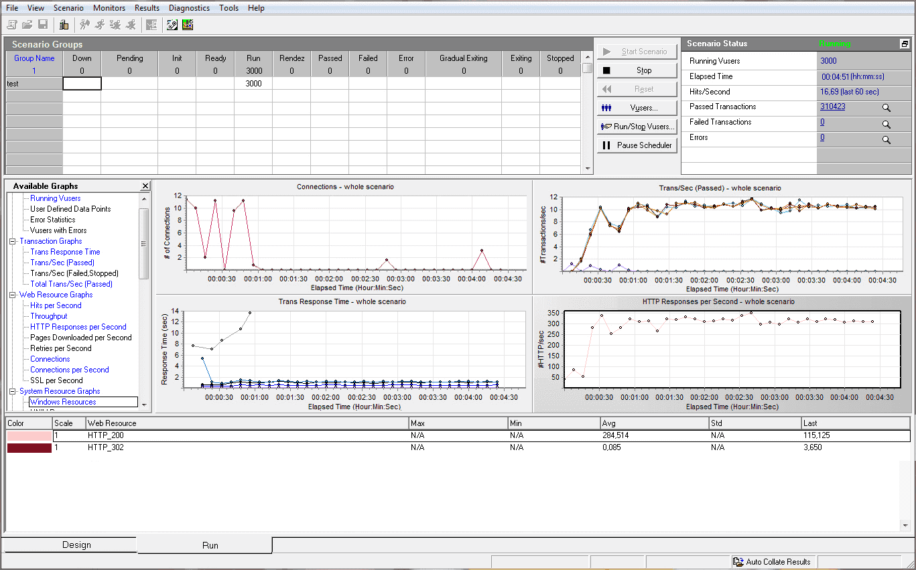Click the greyed Reset button
The image size is (916, 570).
tap(637, 89)
